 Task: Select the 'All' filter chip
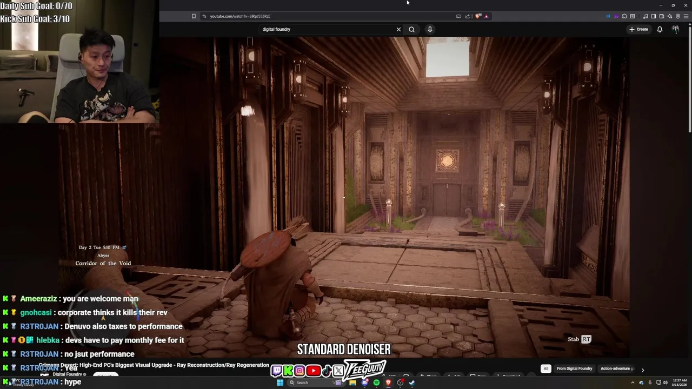pos(546,368)
